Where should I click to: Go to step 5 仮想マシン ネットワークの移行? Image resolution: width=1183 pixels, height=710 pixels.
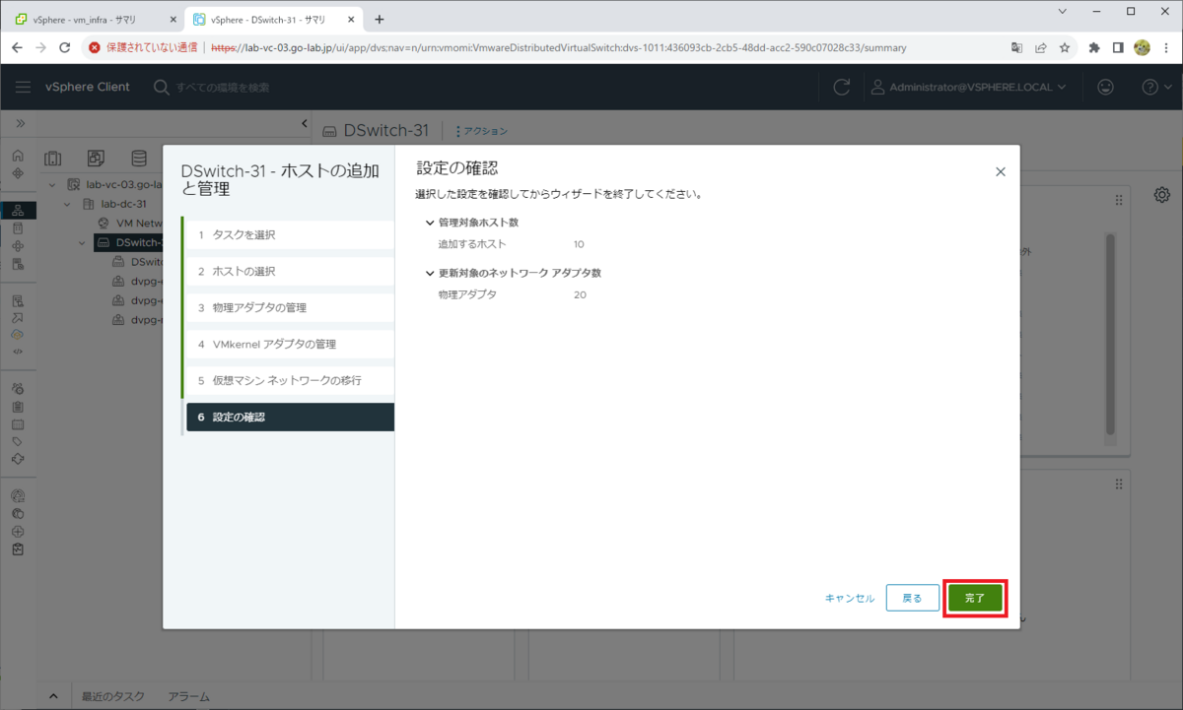click(x=290, y=380)
